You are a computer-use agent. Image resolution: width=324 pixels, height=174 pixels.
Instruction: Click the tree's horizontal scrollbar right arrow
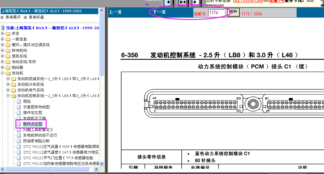[x=96, y=169]
